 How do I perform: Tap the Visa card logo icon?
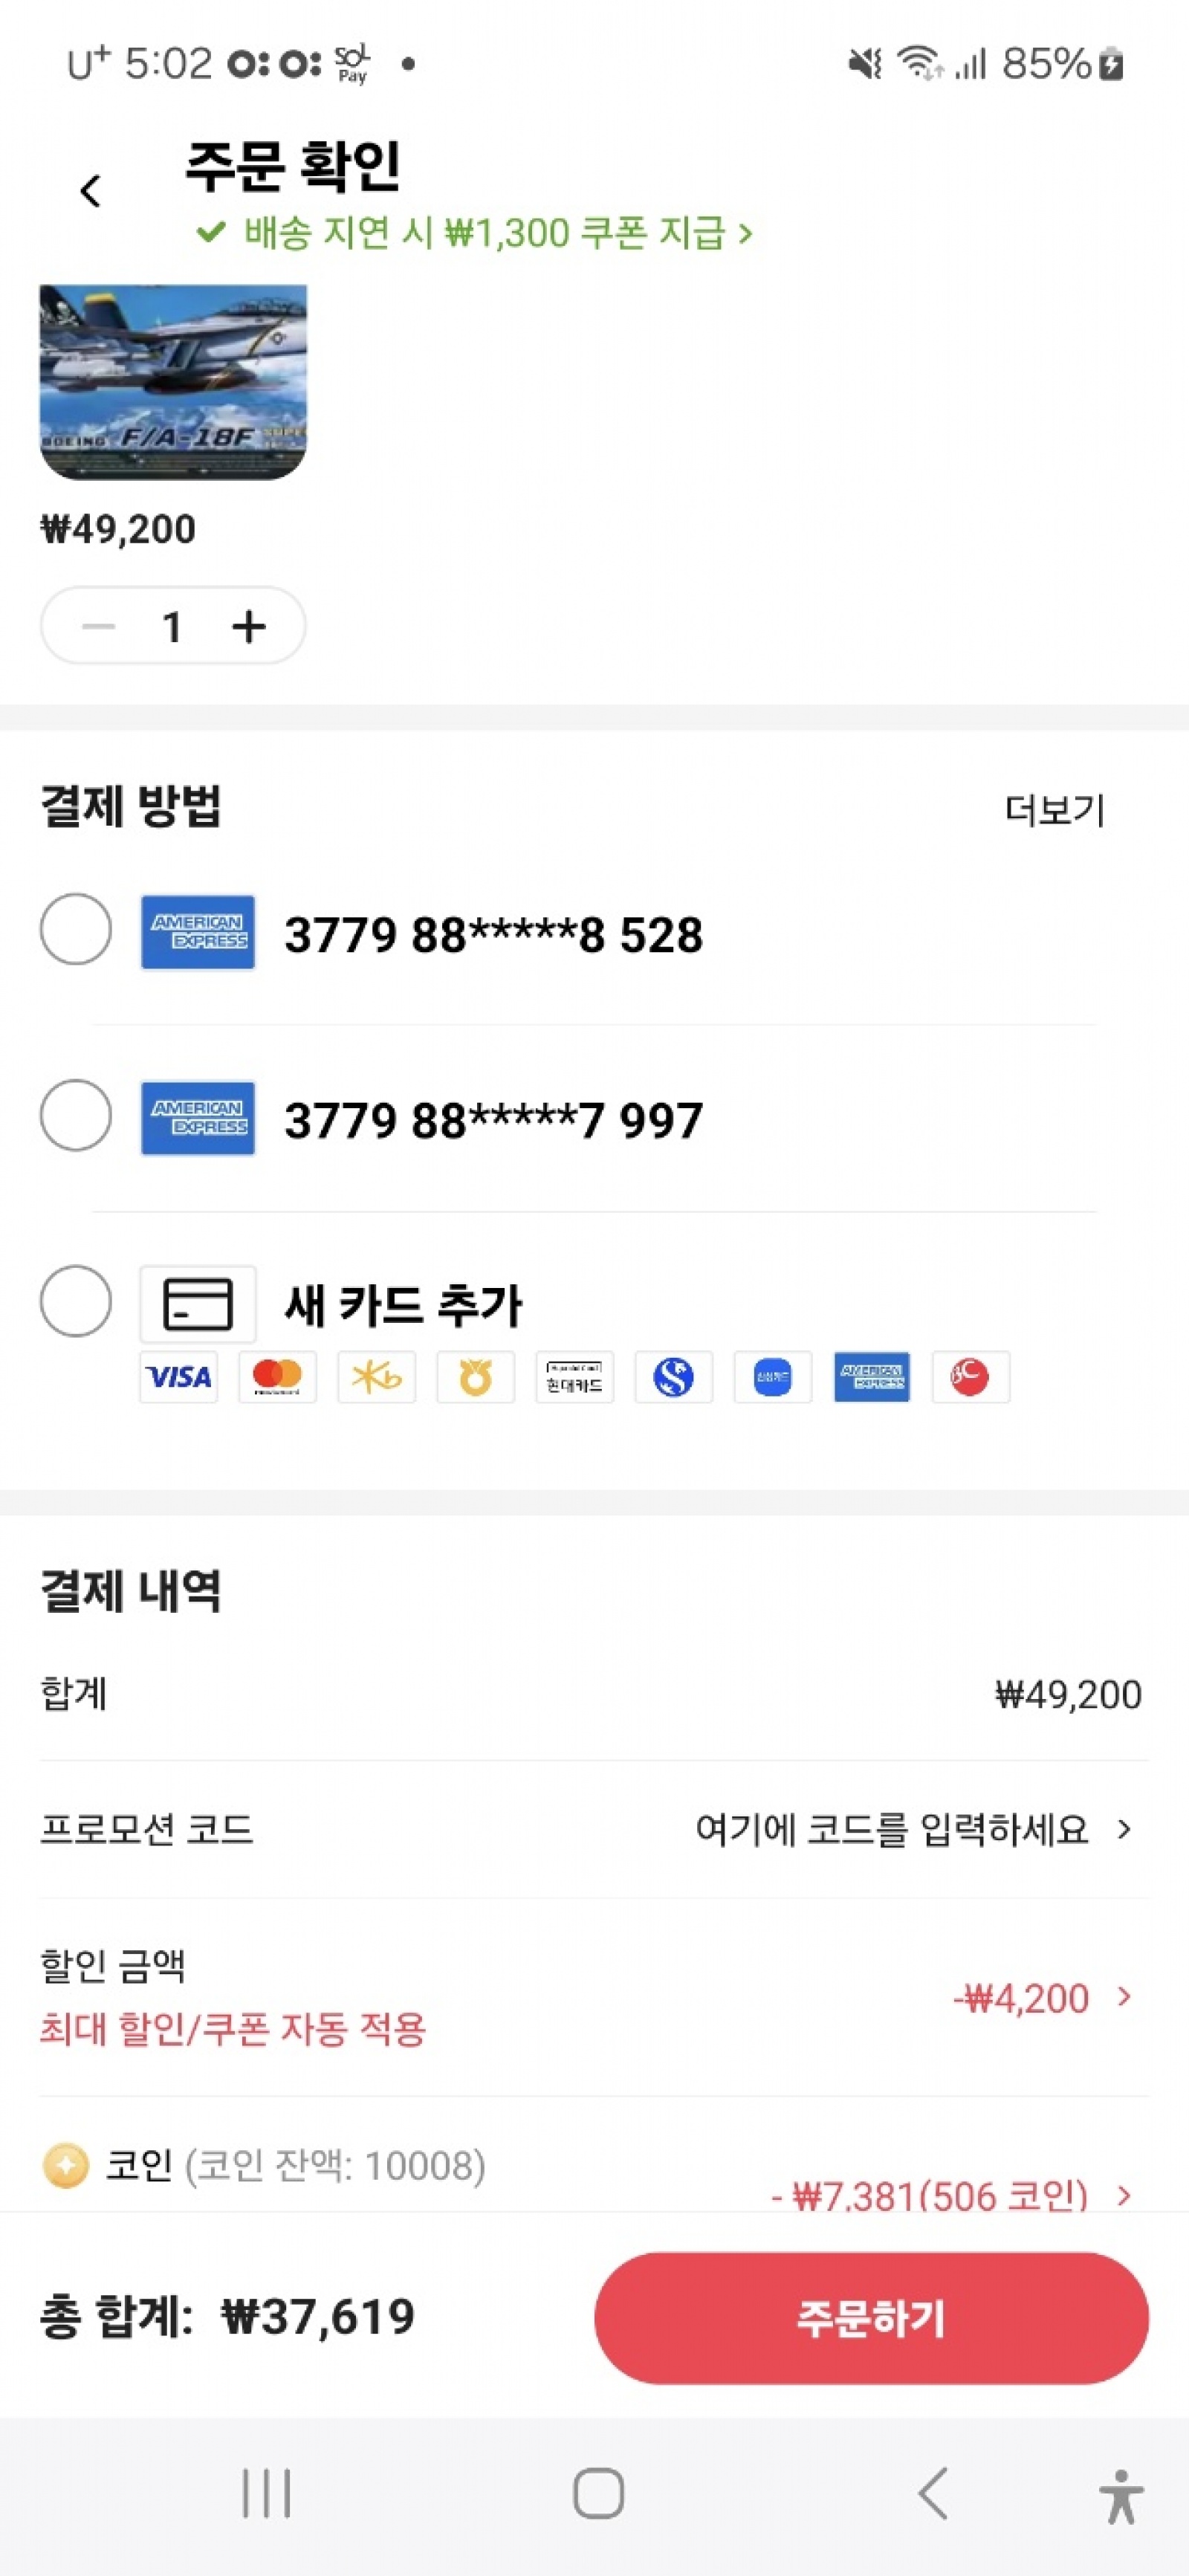point(178,1377)
